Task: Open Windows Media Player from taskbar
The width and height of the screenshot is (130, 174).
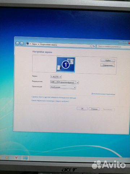Action: click(x=7, y=158)
